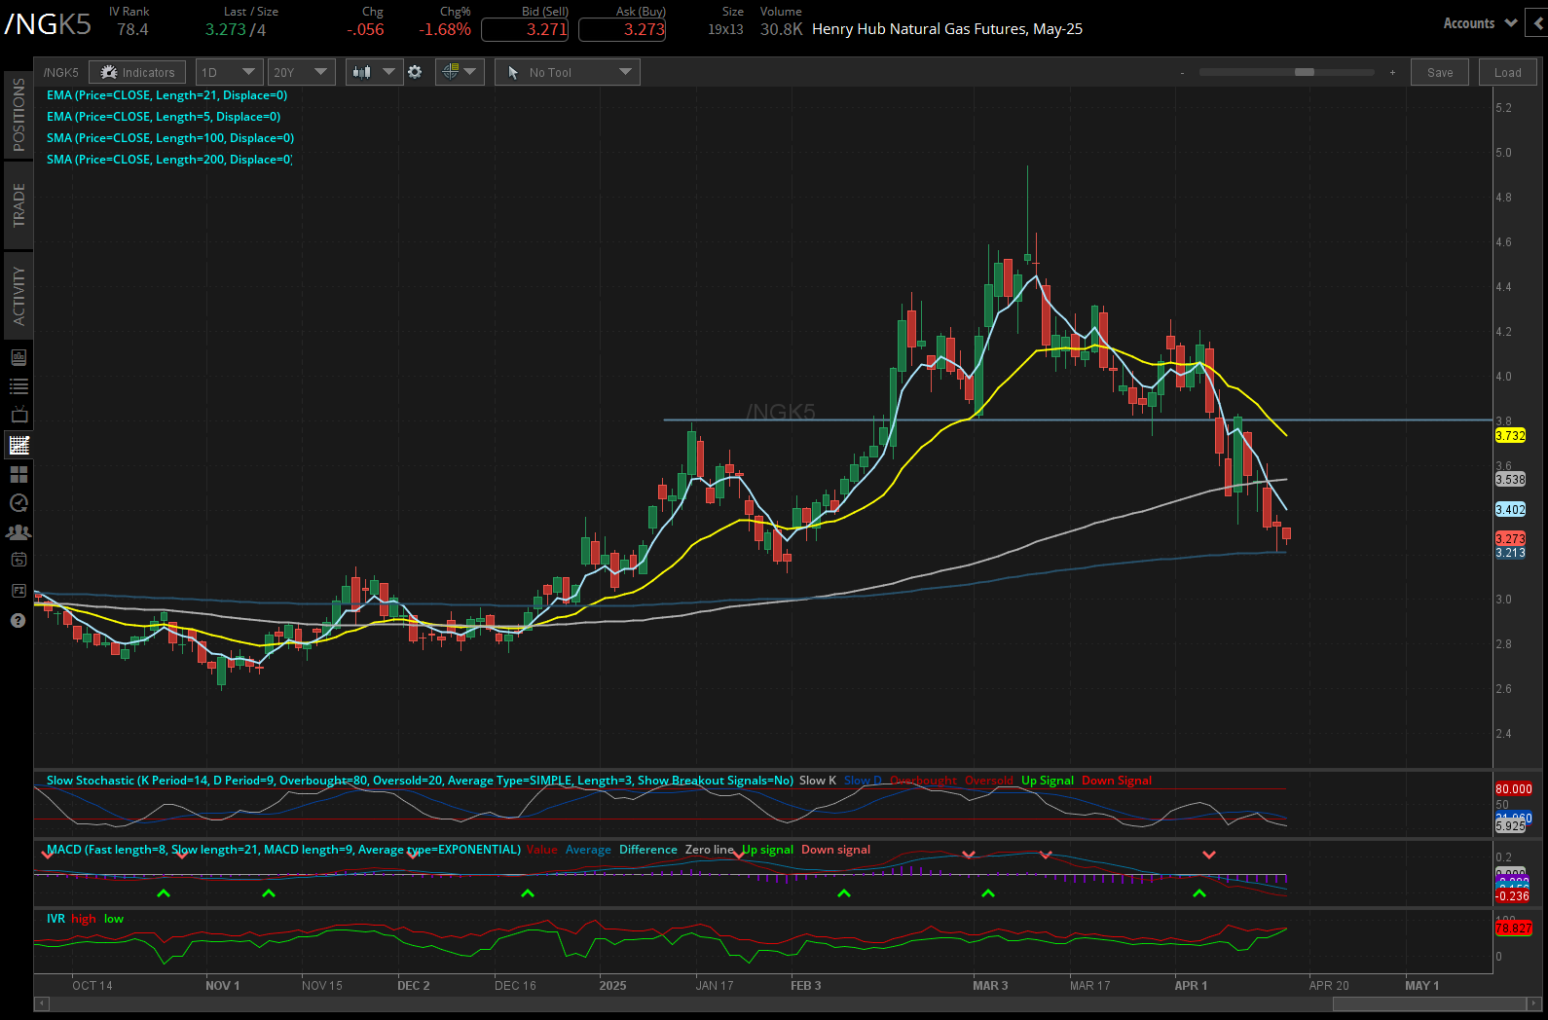The width and height of the screenshot is (1548, 1020).
Task: Collapse the right panel with arrow button
Action: 1537,23
